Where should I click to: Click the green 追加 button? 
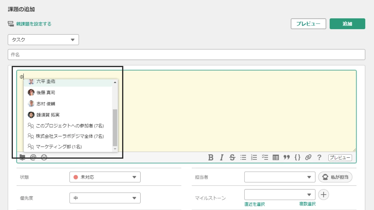click(x=347, y=24)
